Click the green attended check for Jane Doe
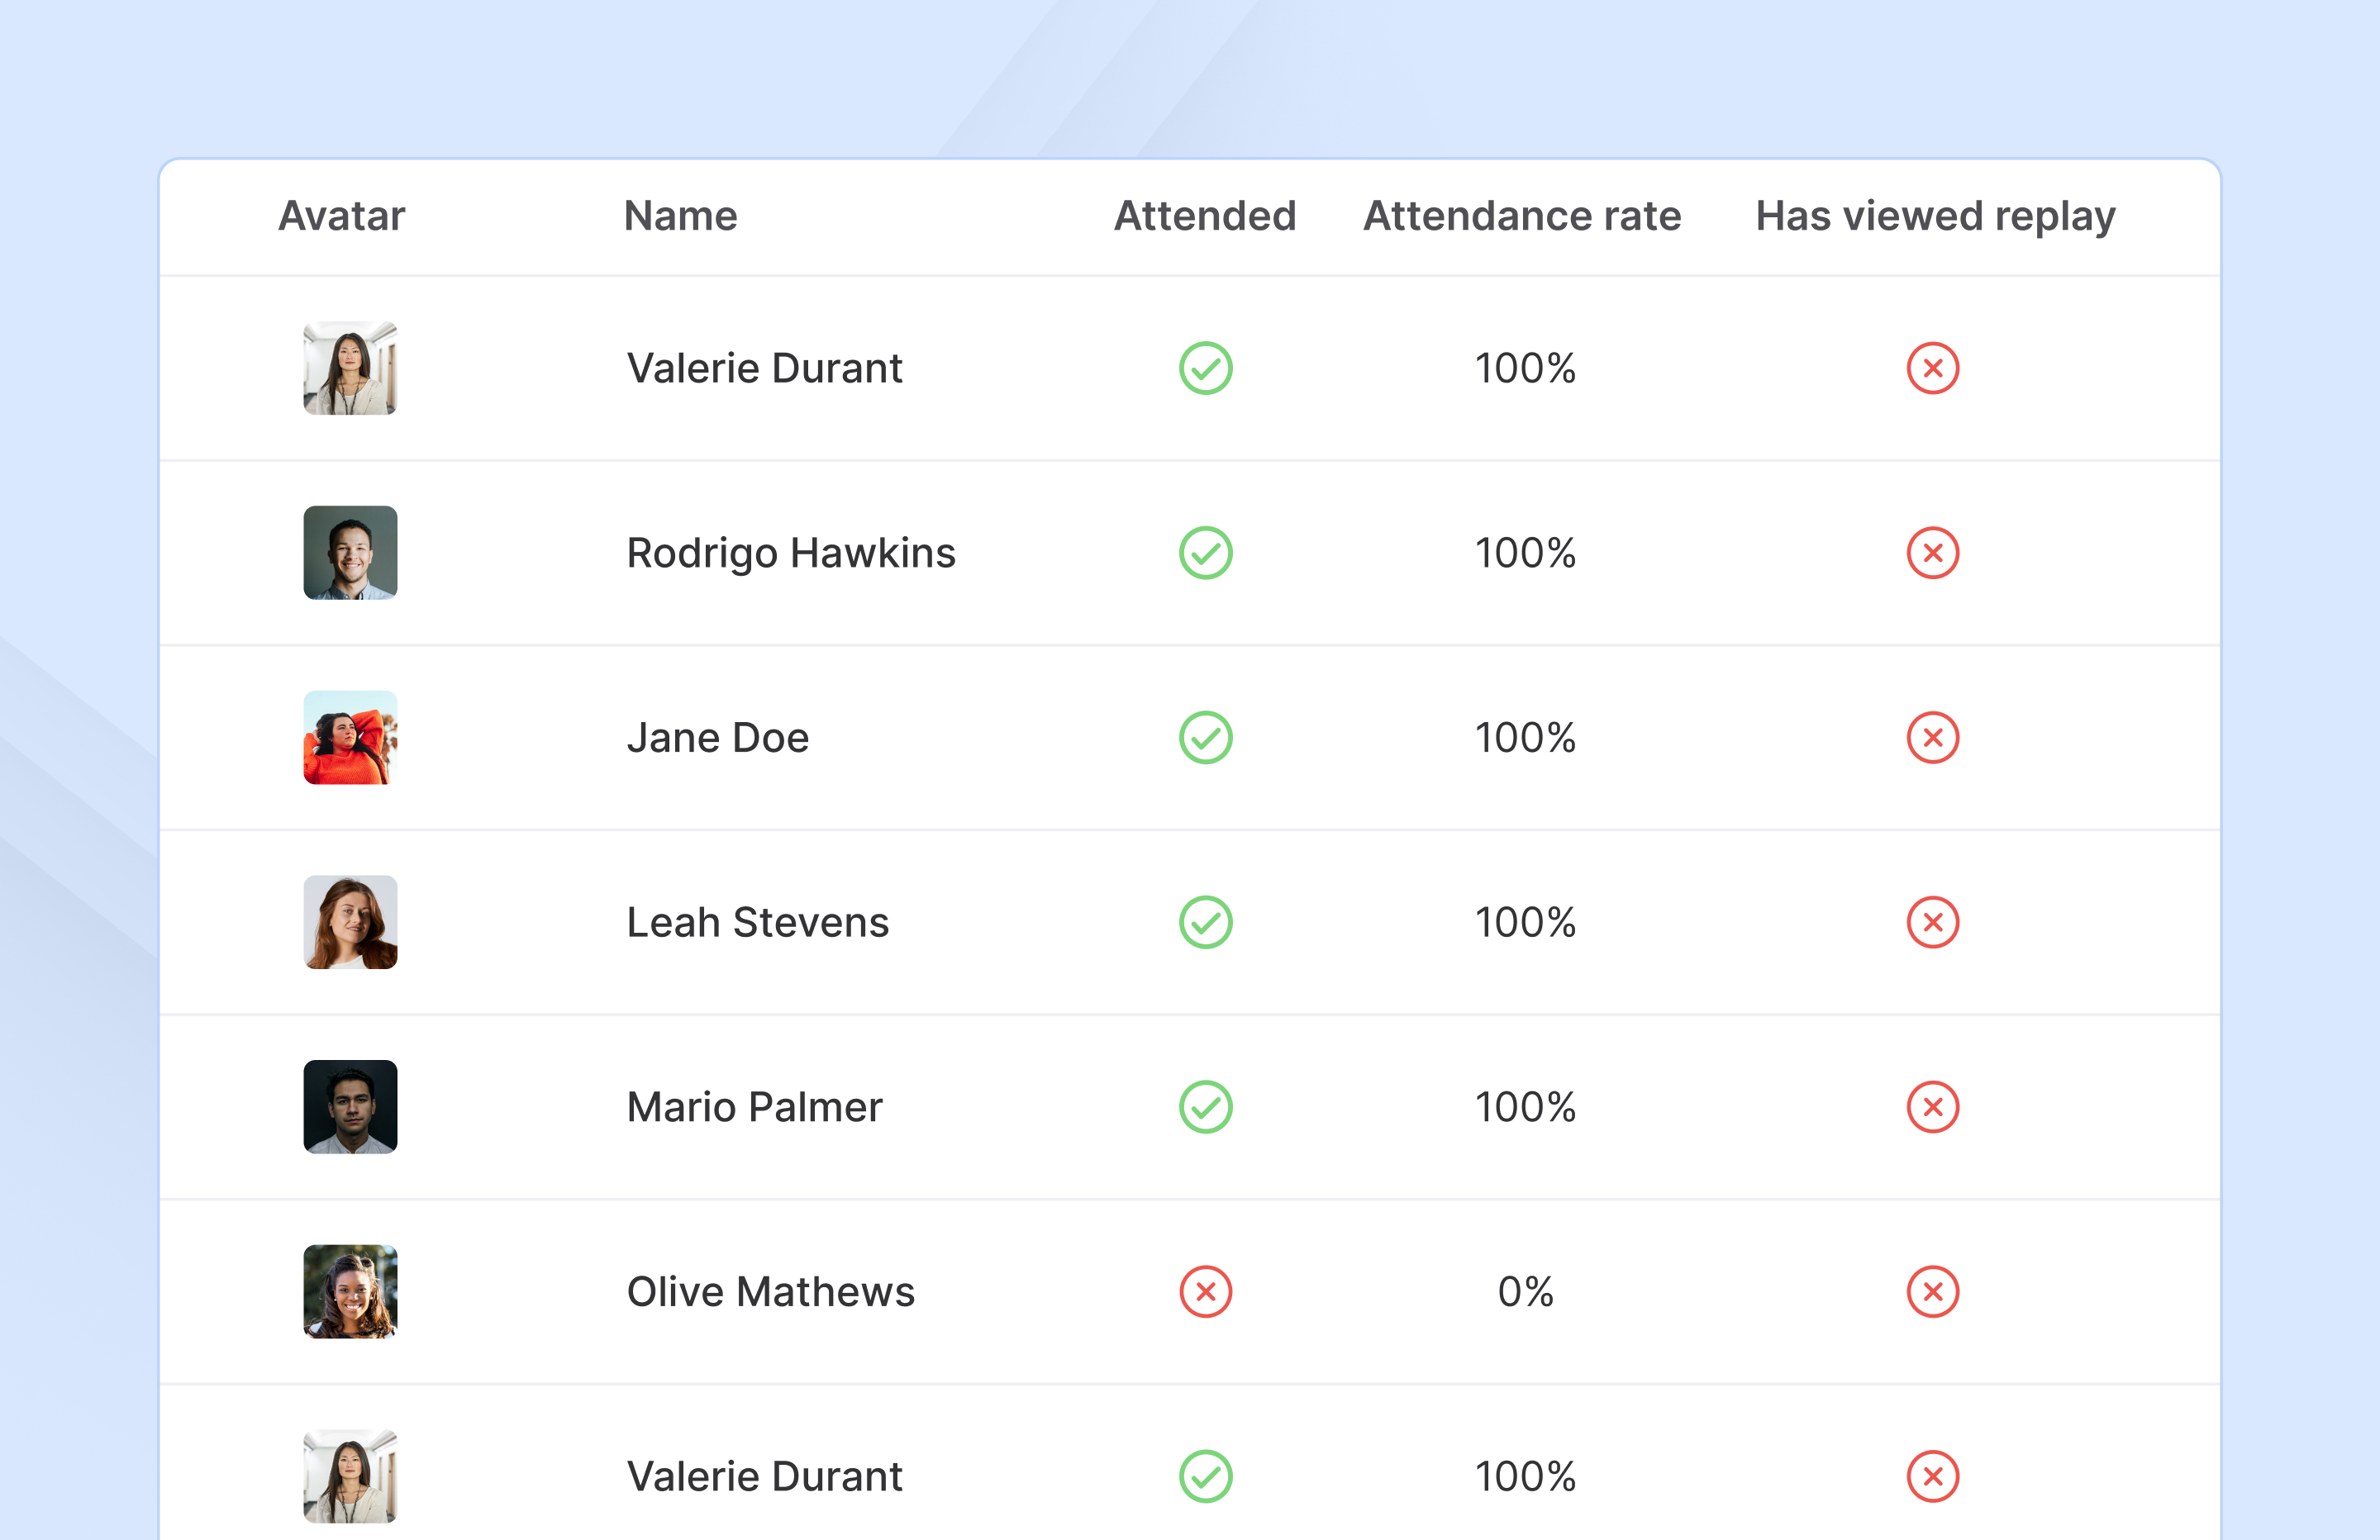This screenshot has width=2380, height=1540. point(1205,737)
